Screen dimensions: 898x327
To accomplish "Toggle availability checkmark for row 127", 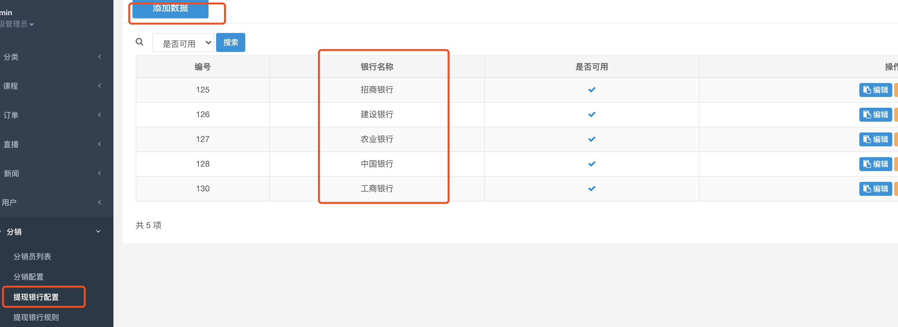I will pyautogui.click(x=592, y=139).
